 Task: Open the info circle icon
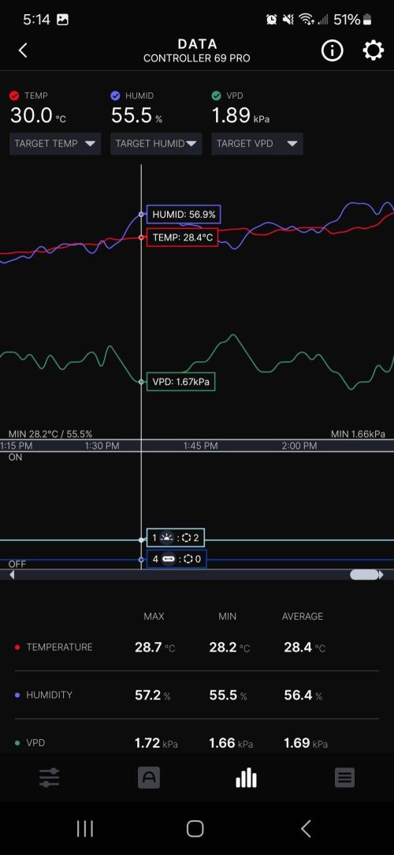(x=332, y=50)
